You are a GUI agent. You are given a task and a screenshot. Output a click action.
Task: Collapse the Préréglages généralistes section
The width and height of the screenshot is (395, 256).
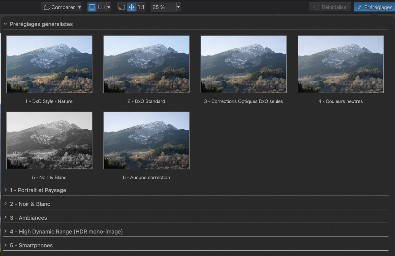[x=5, y=24]
